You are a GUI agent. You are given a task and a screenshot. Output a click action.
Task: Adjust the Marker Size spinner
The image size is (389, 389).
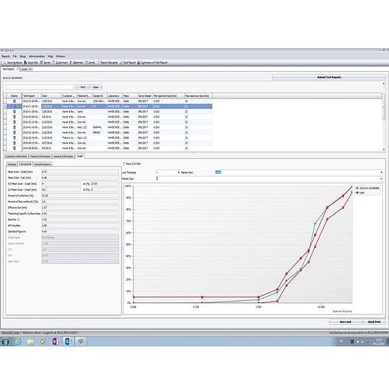click(157, 178)
